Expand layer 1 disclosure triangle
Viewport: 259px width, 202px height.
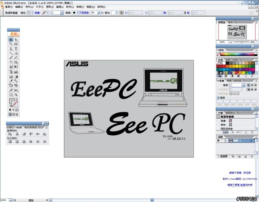(x=227, y=140)
